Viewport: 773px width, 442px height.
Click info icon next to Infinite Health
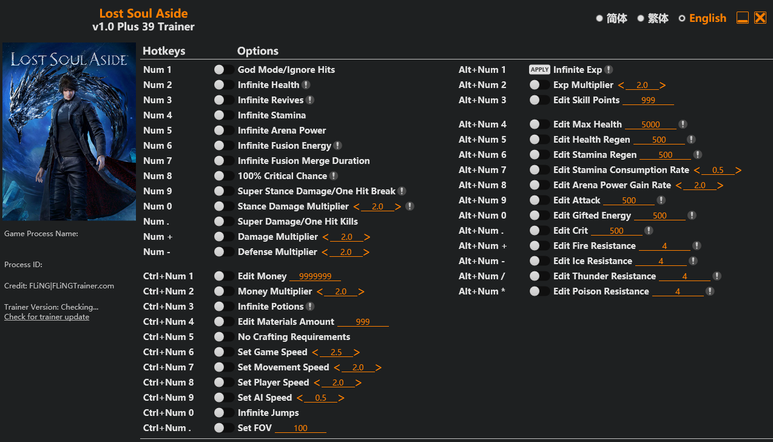pos(306,85)
